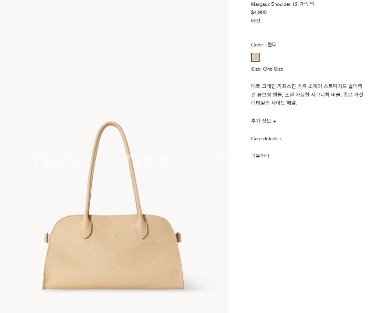Image resolution: width=388 pixels, height=313 pixels.
Task: Click the product description paragraph
Action: point(308,95)
